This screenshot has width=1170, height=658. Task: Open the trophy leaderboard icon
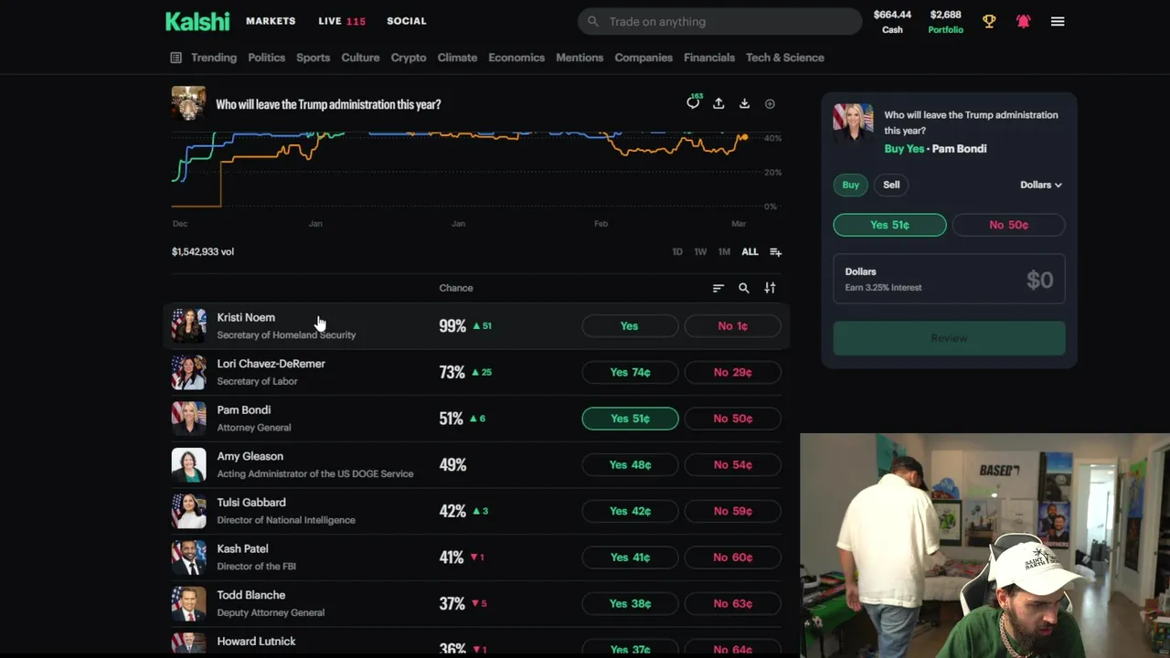[989, 21]
